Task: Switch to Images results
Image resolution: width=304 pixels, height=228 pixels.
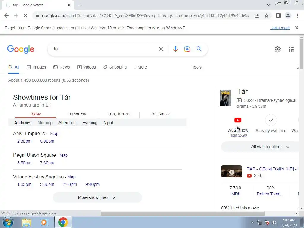Action: pyautogui.click(x=37, y=67)
